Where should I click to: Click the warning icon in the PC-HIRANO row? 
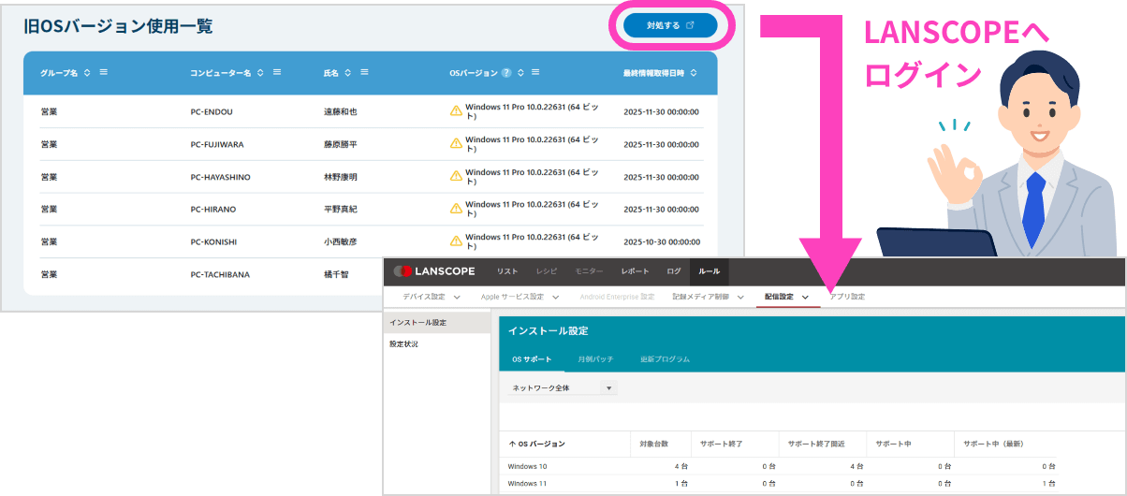(456, 209)
